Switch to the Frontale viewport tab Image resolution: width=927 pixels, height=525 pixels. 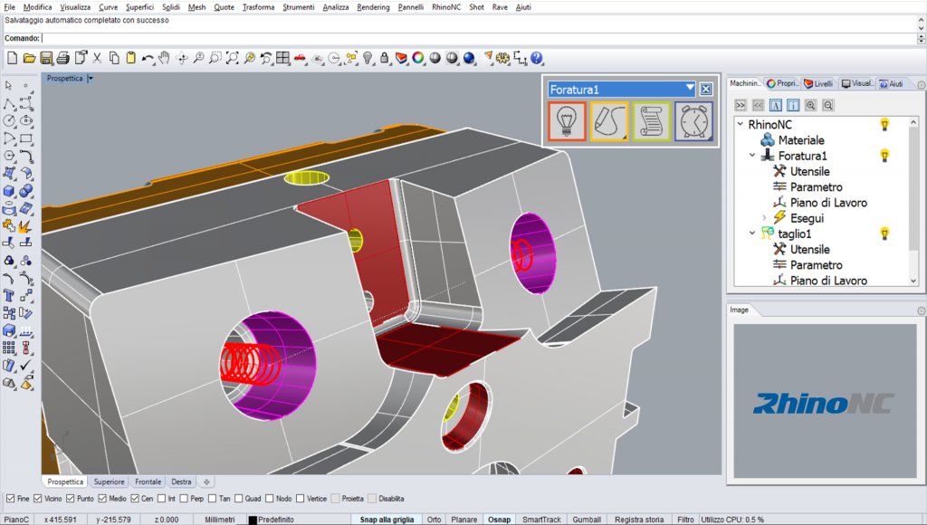[148, 482]
